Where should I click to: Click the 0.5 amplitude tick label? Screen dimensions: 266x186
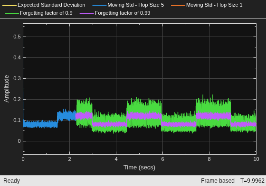click(x=17, y=37)
